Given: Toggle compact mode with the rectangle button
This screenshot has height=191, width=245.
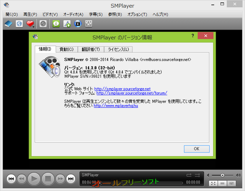Looking at the screenshot, I should [x=222, y=184].
